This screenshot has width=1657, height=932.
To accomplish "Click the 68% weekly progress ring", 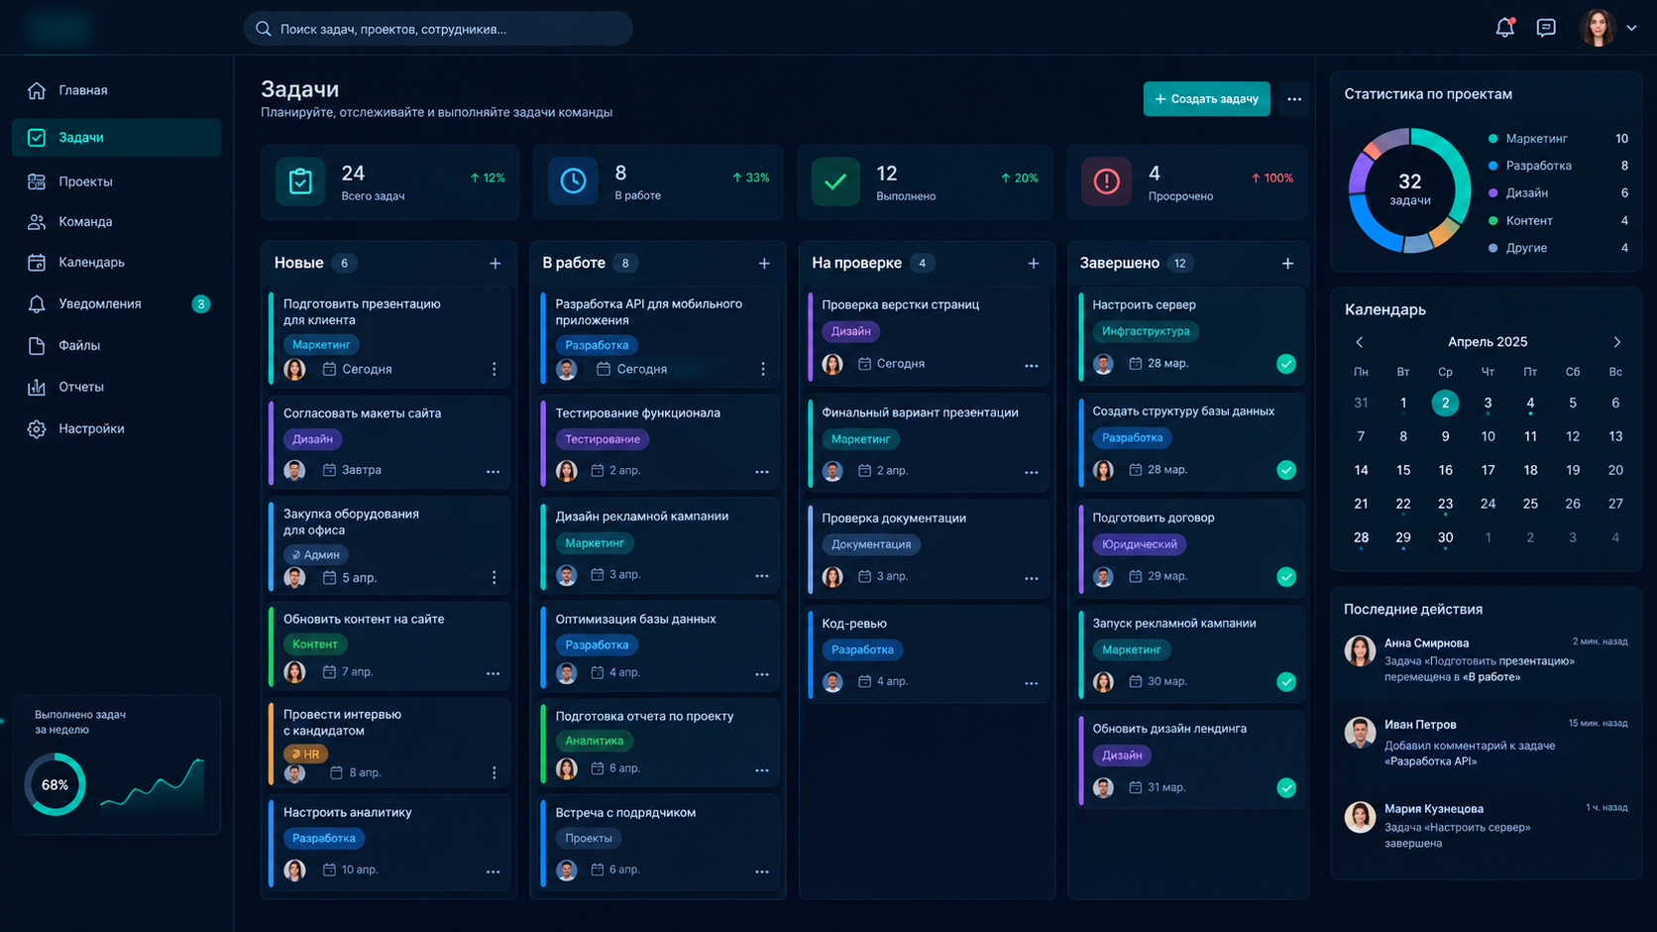I will pos(55,785).
